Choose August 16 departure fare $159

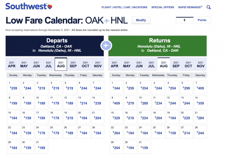click(28, 117)
